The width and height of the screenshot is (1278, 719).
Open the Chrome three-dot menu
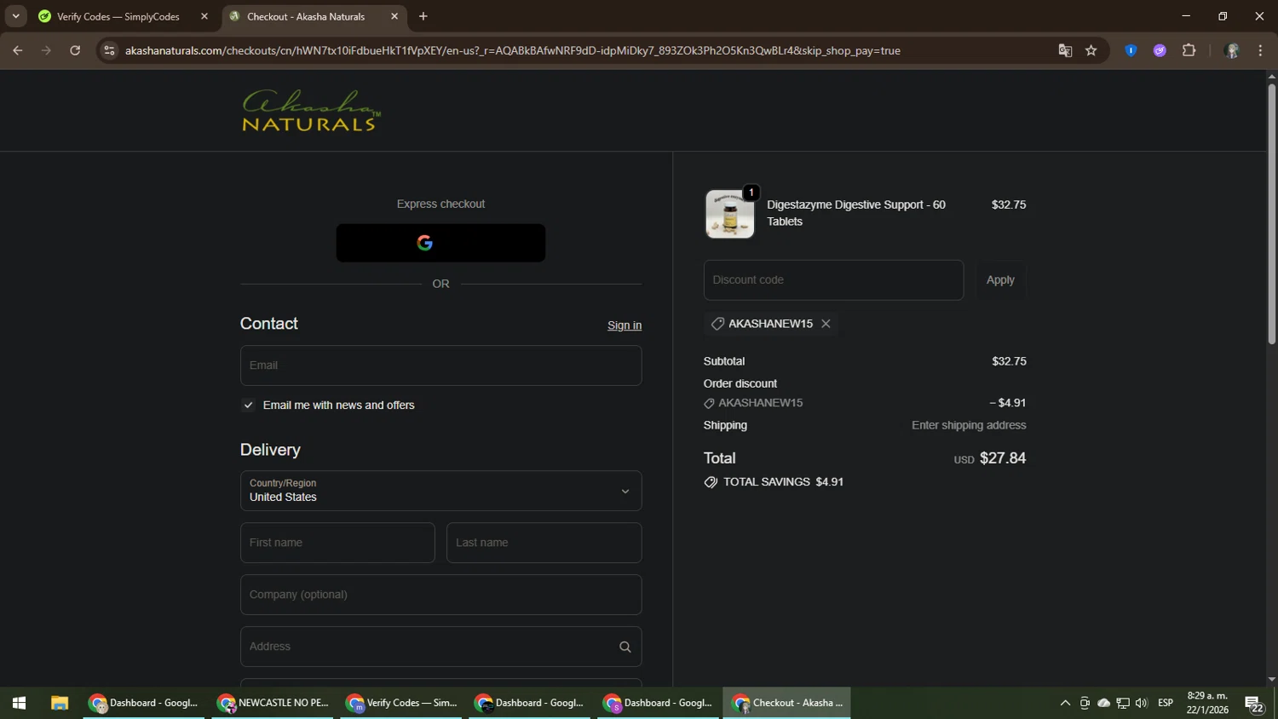point(1260,50)
